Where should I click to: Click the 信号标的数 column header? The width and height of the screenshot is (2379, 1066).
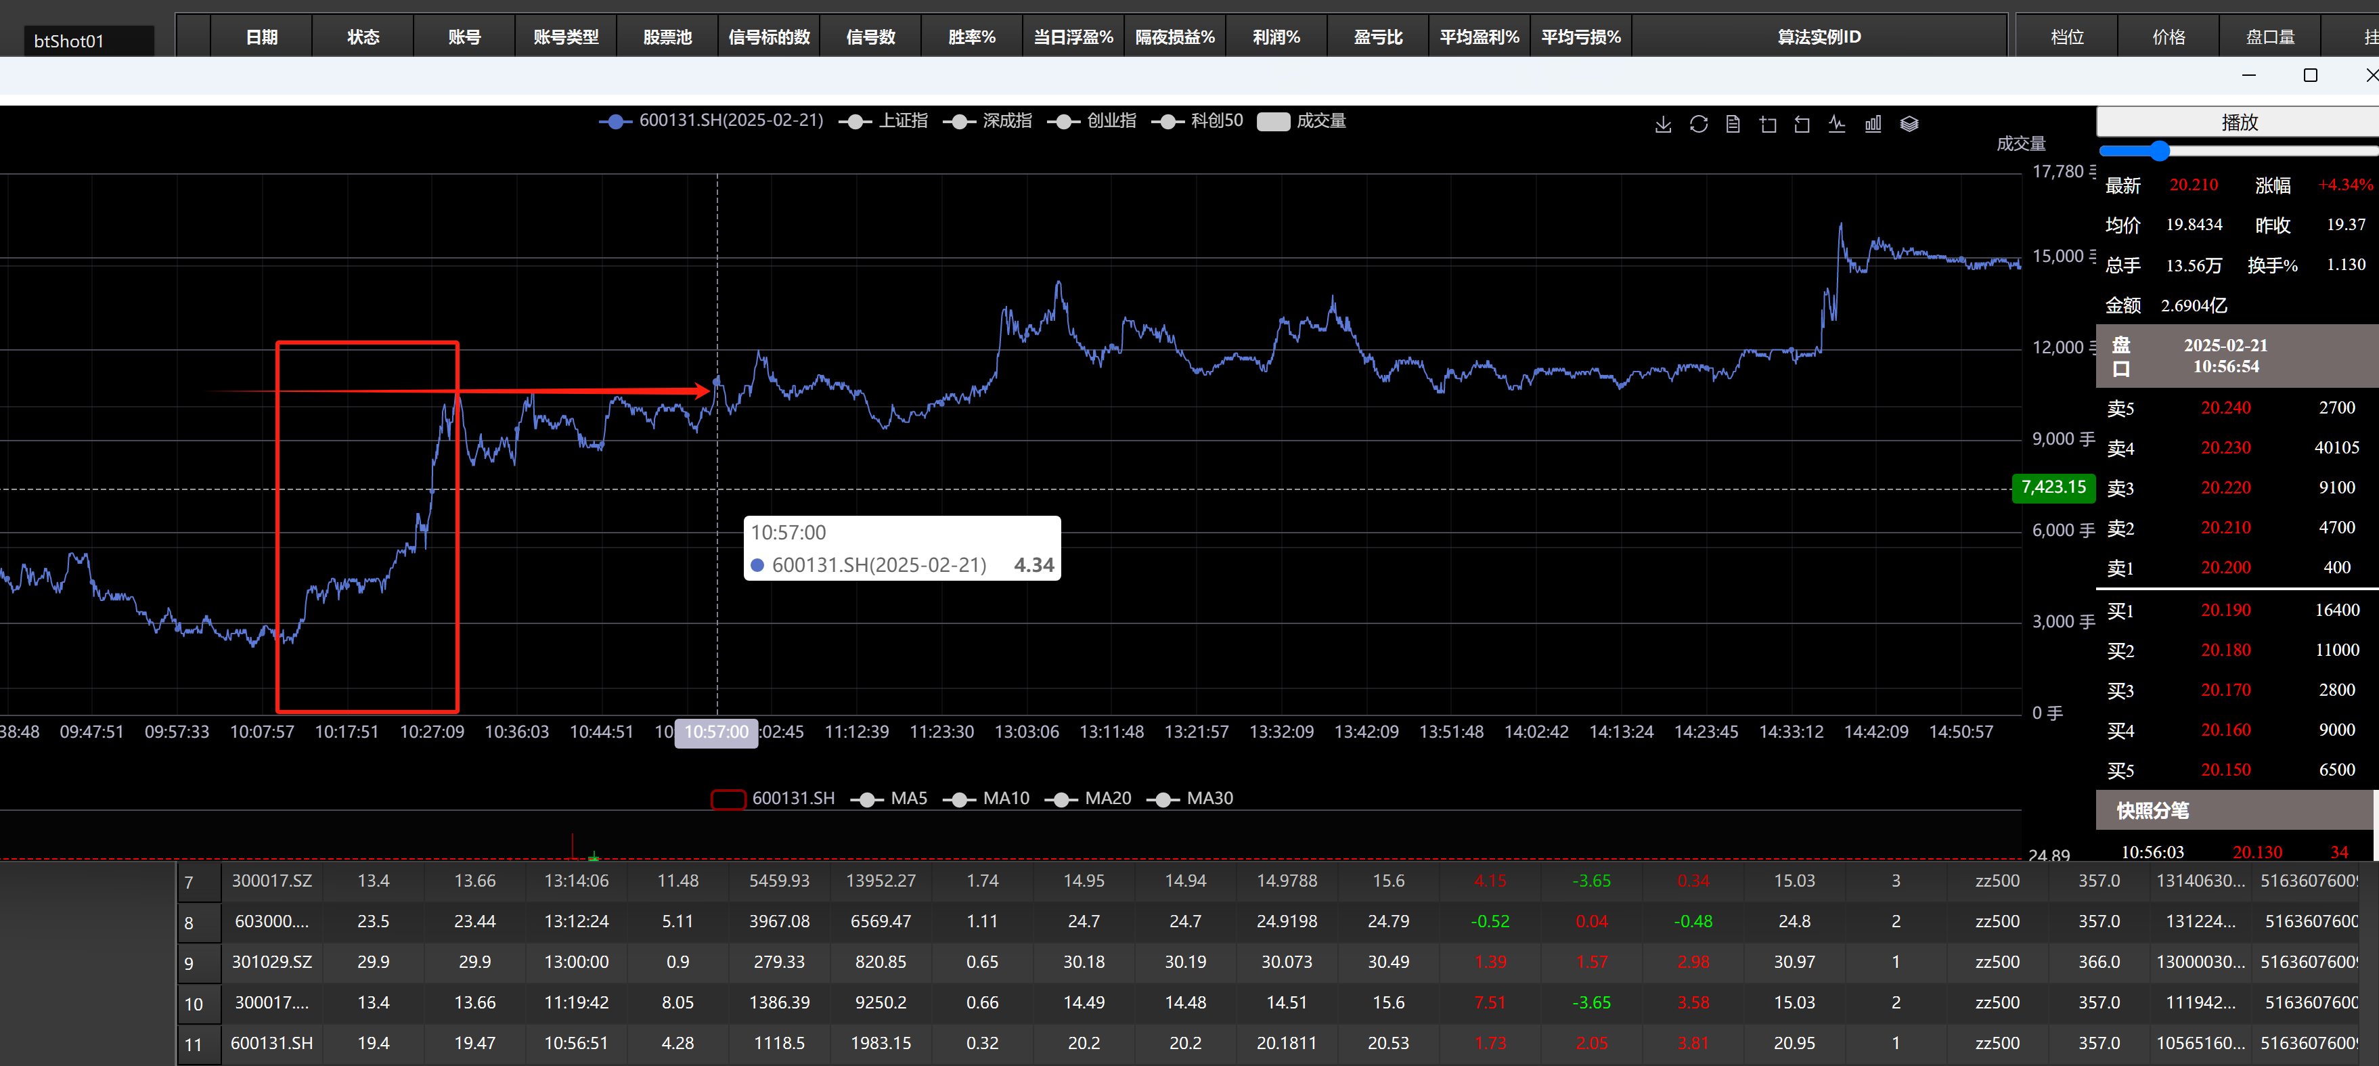tap(770, 37)
